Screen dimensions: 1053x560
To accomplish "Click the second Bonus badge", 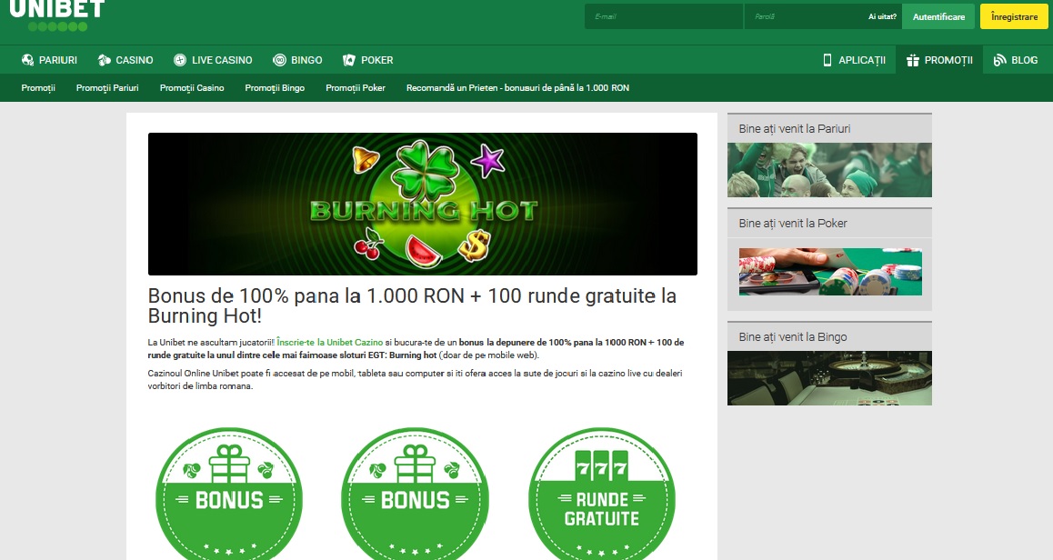I will (415, 495).
